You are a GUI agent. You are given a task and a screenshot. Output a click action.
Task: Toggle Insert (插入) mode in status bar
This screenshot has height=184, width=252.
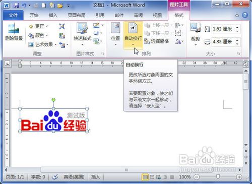96,177
